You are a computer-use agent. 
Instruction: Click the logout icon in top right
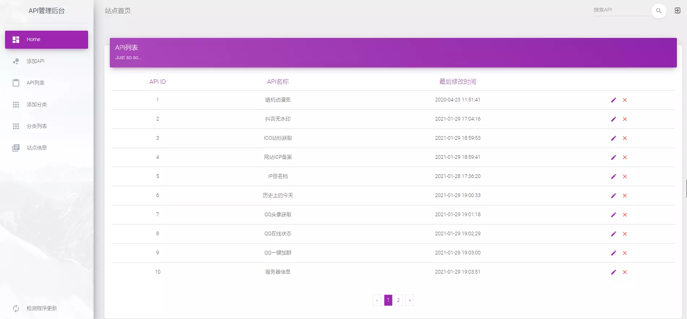pos(678,10)
